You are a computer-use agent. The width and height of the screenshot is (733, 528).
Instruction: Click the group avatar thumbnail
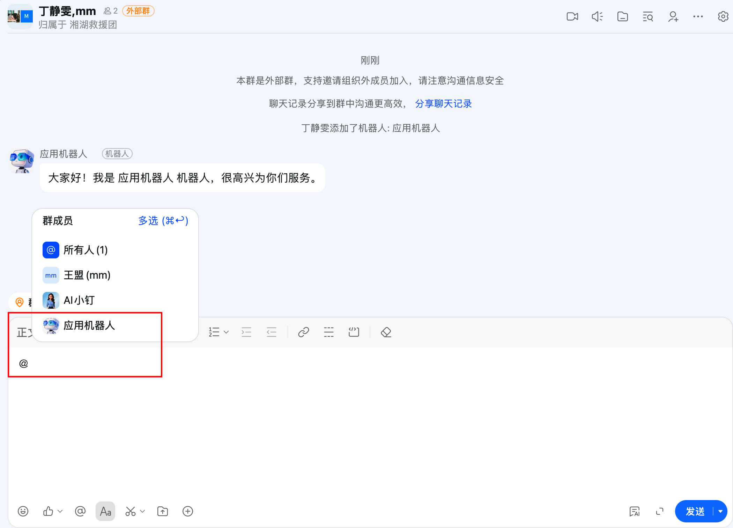tap(20, 16)
